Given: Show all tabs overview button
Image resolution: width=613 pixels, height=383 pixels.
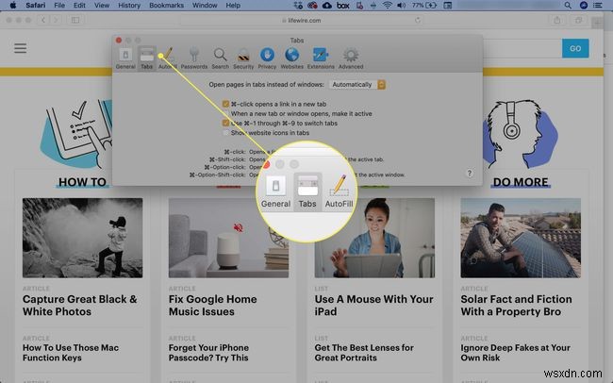Looking at the screenshot, I should pos(578,20).
